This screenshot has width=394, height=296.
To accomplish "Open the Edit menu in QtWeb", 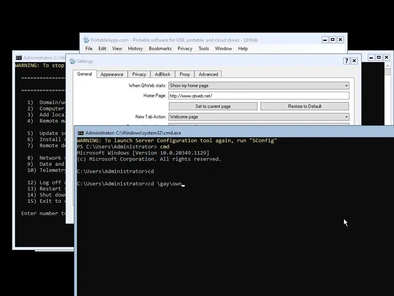I will pos(102,49).
